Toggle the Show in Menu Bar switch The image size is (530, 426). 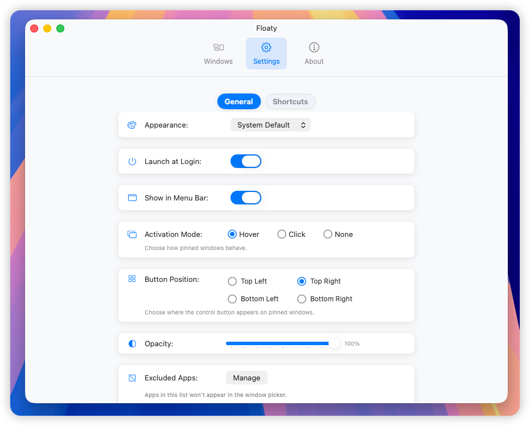coord(246,198)
